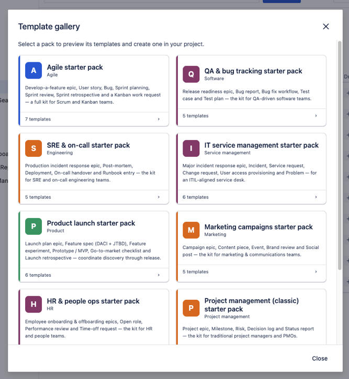
Task: Click the Marketing campaigns 'M' icon
Action: point(191,230)
